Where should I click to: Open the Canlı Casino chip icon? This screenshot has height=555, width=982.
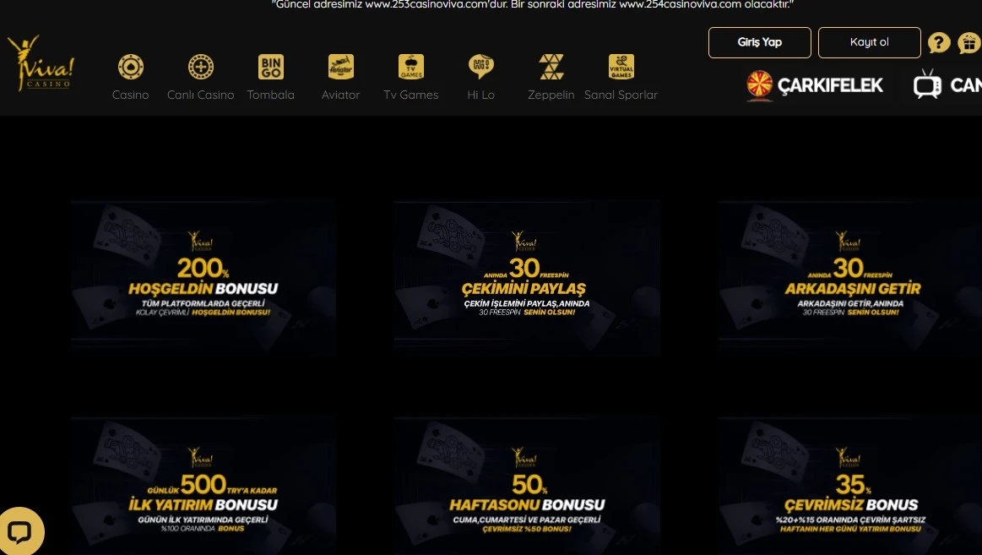tap(200, 67)
